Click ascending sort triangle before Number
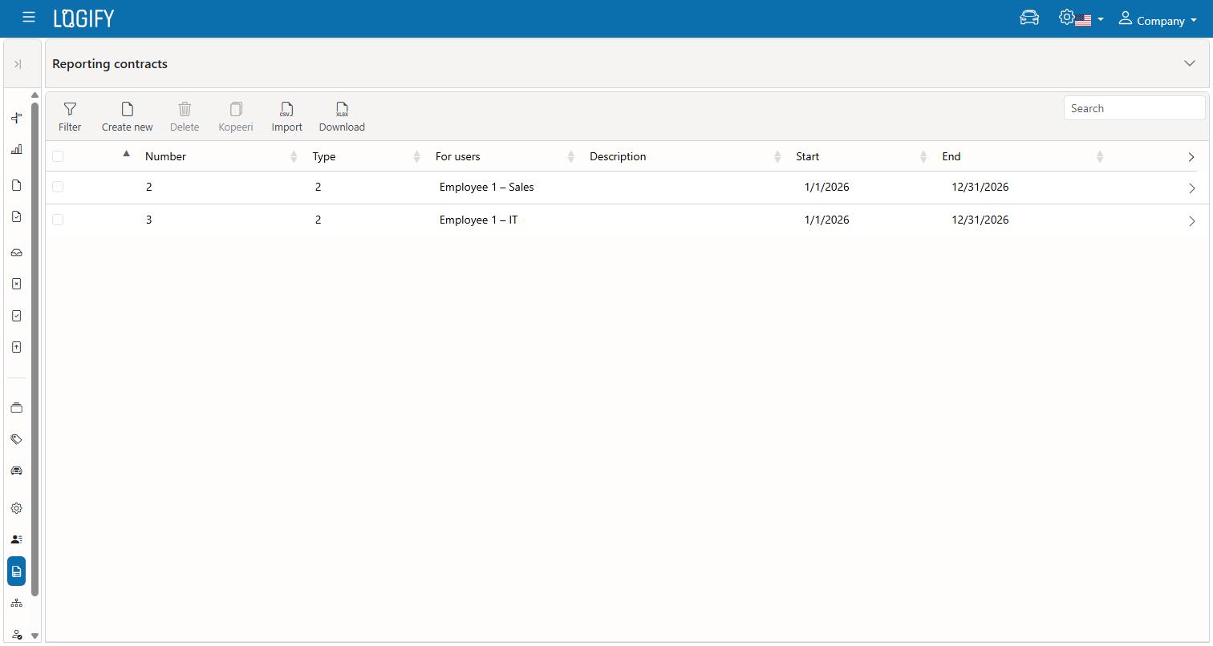The image size is (1213, 646). (x=126, y=153)
